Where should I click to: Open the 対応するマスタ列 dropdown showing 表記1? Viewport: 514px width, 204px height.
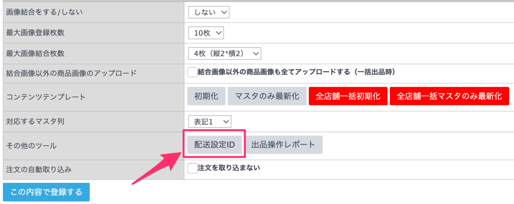pyautogui.click(x=210, y=121)
